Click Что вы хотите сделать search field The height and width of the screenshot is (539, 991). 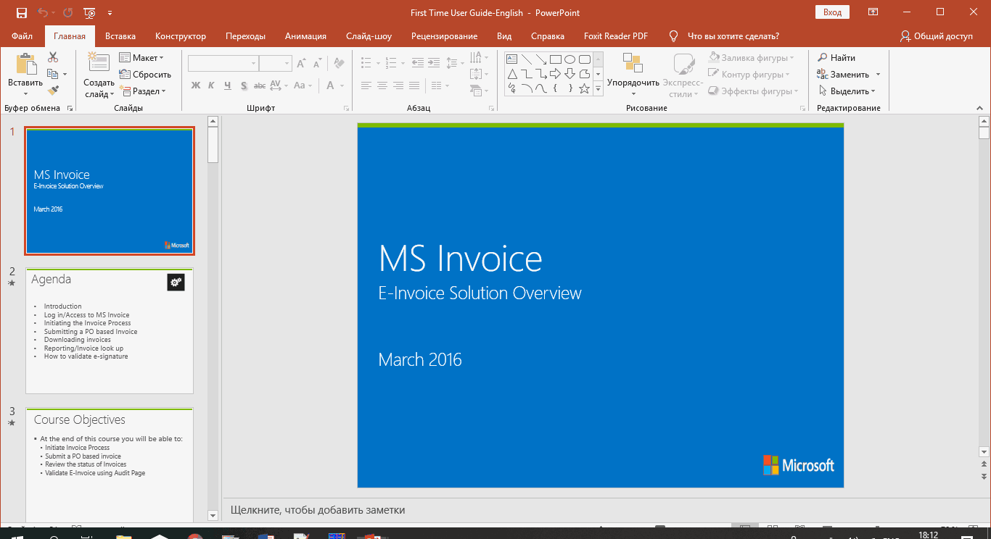733,35
